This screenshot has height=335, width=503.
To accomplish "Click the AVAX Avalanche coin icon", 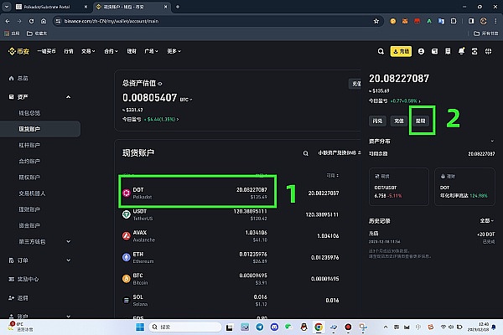I will point(126,235).
